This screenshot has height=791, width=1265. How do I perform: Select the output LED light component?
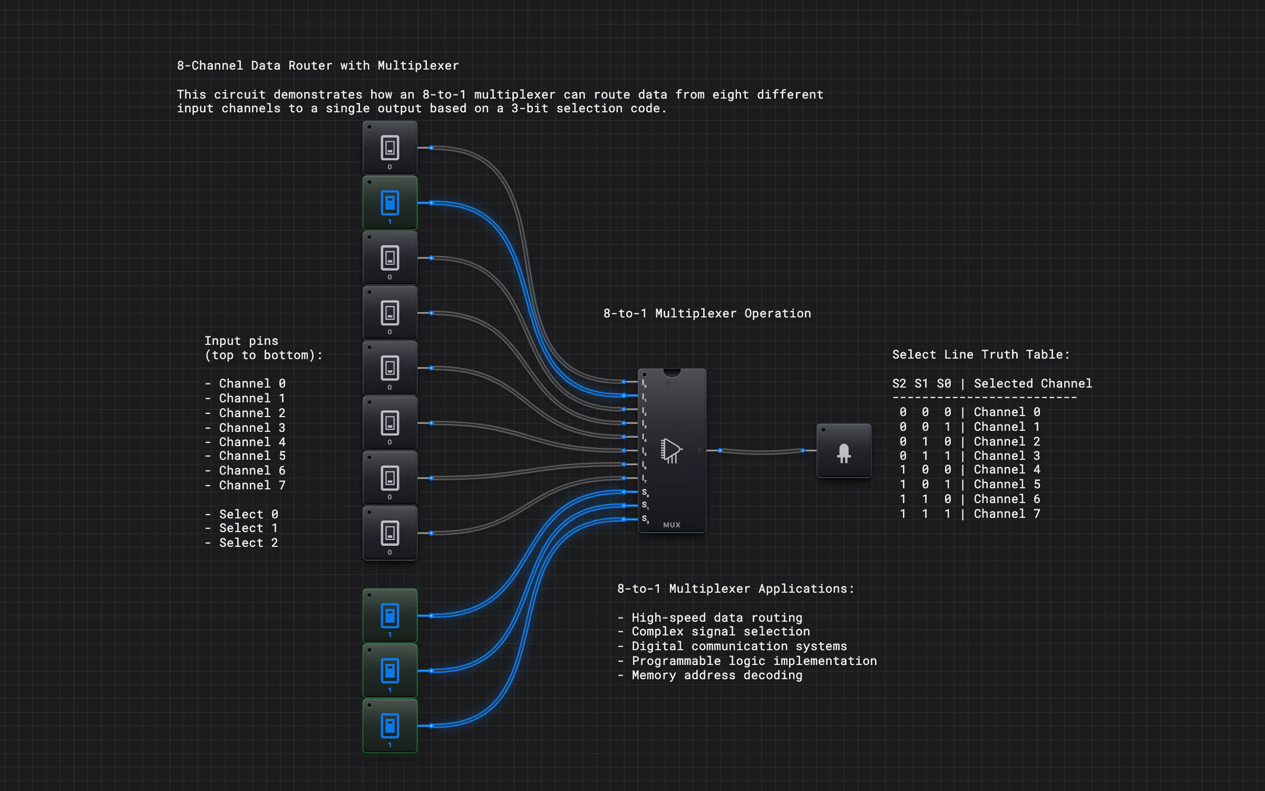pyautogui.click(x=843, y=450)
